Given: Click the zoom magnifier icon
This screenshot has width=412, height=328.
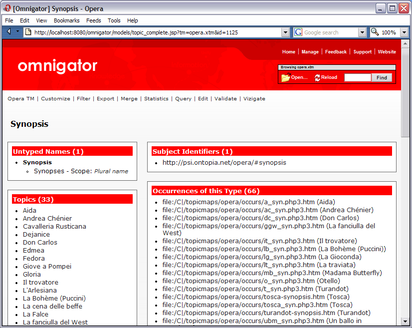Looking at the screenshot, I should coord(375,32).
